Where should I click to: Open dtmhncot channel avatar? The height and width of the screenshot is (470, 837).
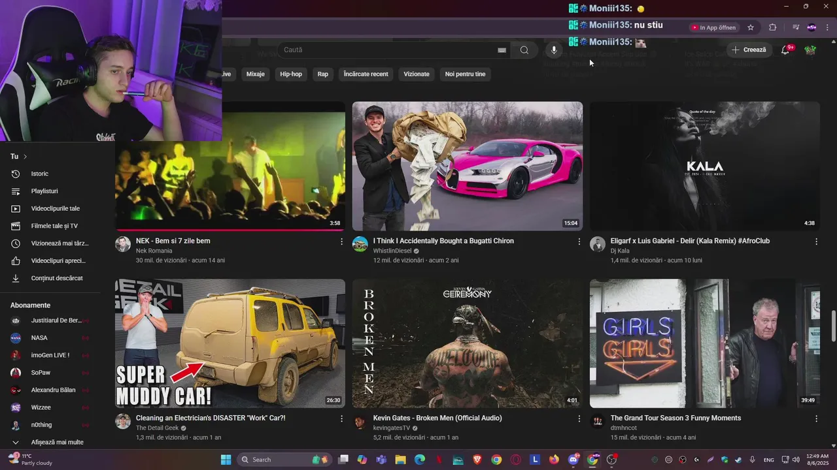pyautogui.click(x=598, y=421)
